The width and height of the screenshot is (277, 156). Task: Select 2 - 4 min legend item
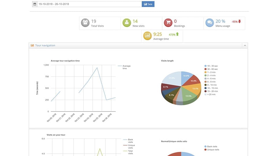point(210,75)
